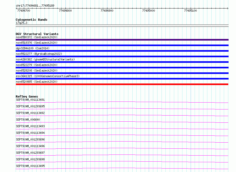Click the nsv6522279 (Sedlazeck2020) variant label
Viewport: 236px width, 172px height.
[x=37, y=65]
